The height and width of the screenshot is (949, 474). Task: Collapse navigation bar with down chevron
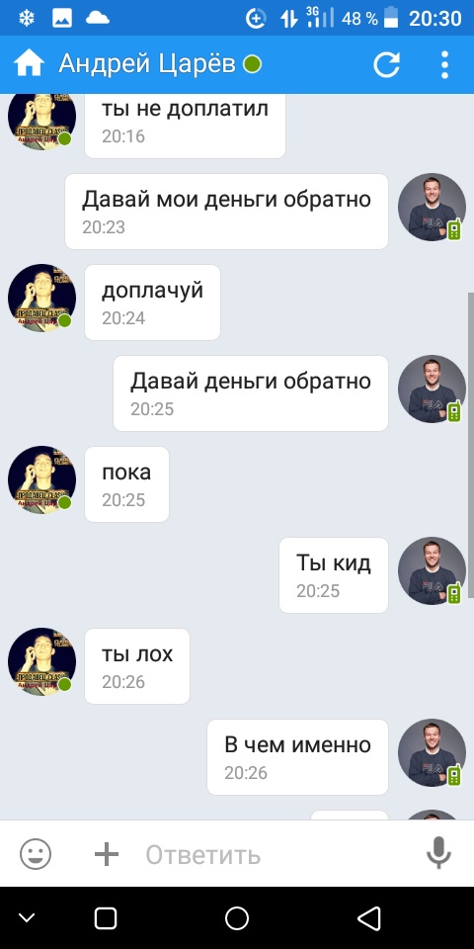coord(27,918)
